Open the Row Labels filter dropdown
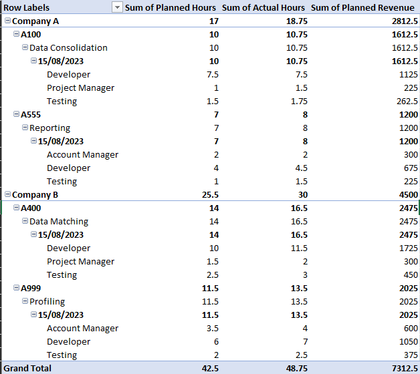 pyautogui.click(x=118, y=7)
